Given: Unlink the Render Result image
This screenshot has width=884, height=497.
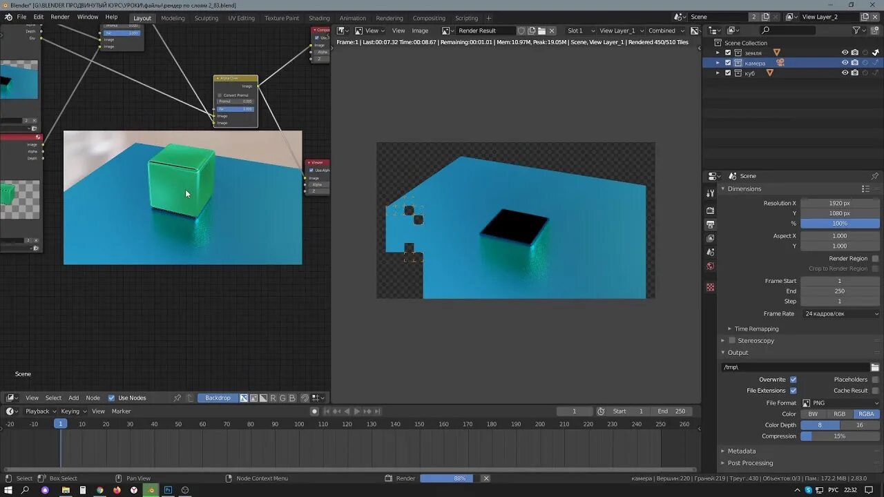Looking at the screenshot, I should tap(552, 30).
